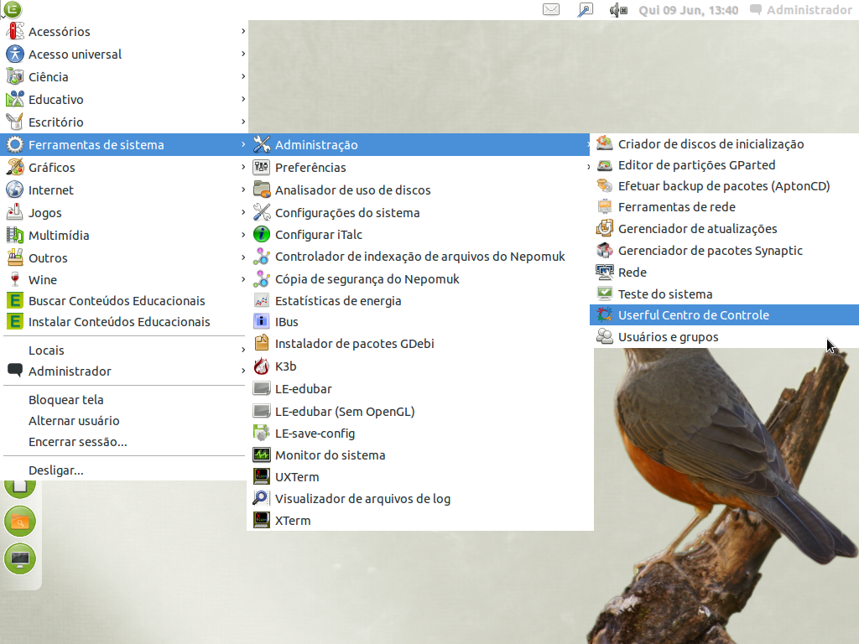Click the Usuários e grupos people icon
The height and width of the screenshot is (644, 859).
coord(604,336)
